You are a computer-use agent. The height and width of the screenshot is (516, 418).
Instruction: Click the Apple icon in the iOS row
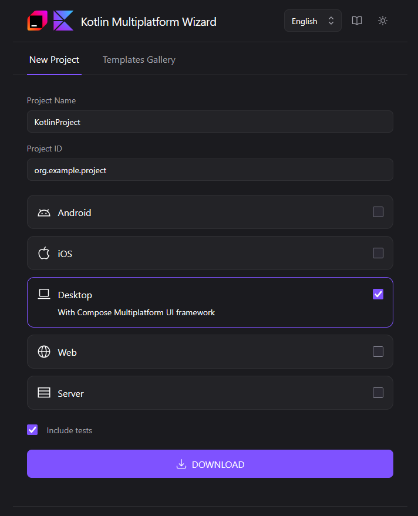coord(43,253)
